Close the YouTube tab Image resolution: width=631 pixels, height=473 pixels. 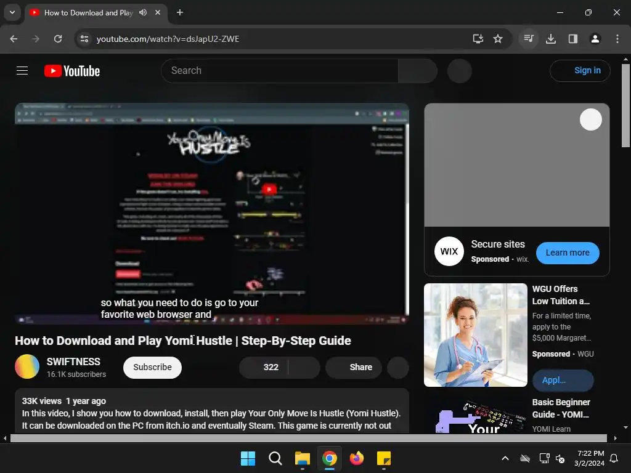click(x=158, y=12)
